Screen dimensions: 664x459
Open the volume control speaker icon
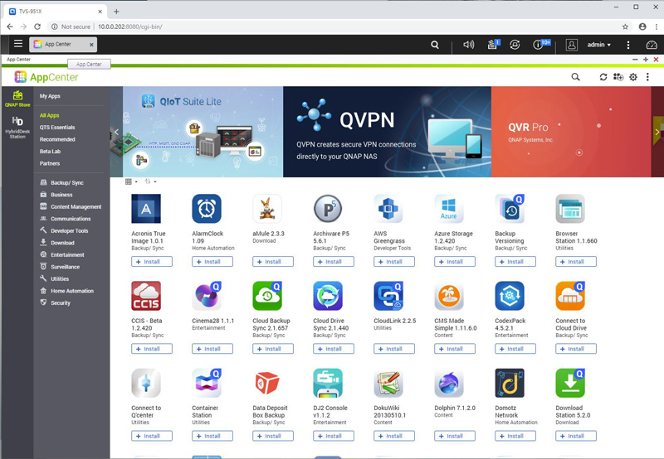coord(468,45)
